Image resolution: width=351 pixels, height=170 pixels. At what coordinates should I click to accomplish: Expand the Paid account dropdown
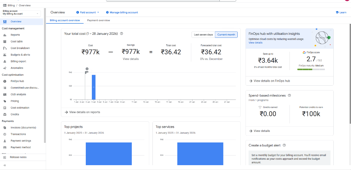point(88,12)
